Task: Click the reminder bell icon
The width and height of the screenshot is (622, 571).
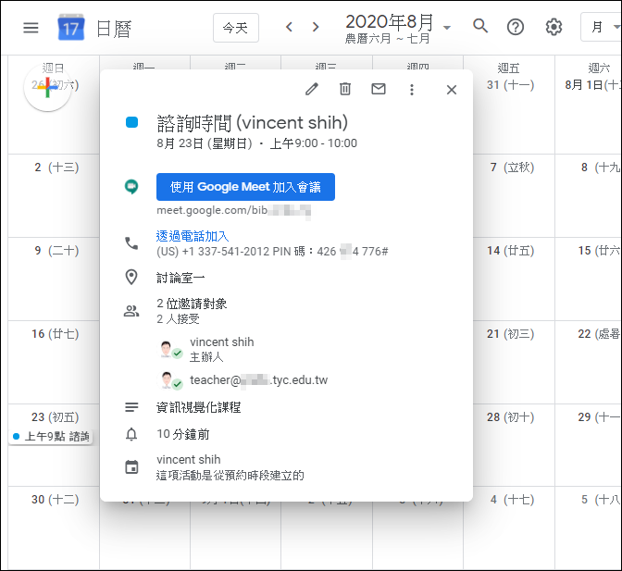Action: [131, 435]
